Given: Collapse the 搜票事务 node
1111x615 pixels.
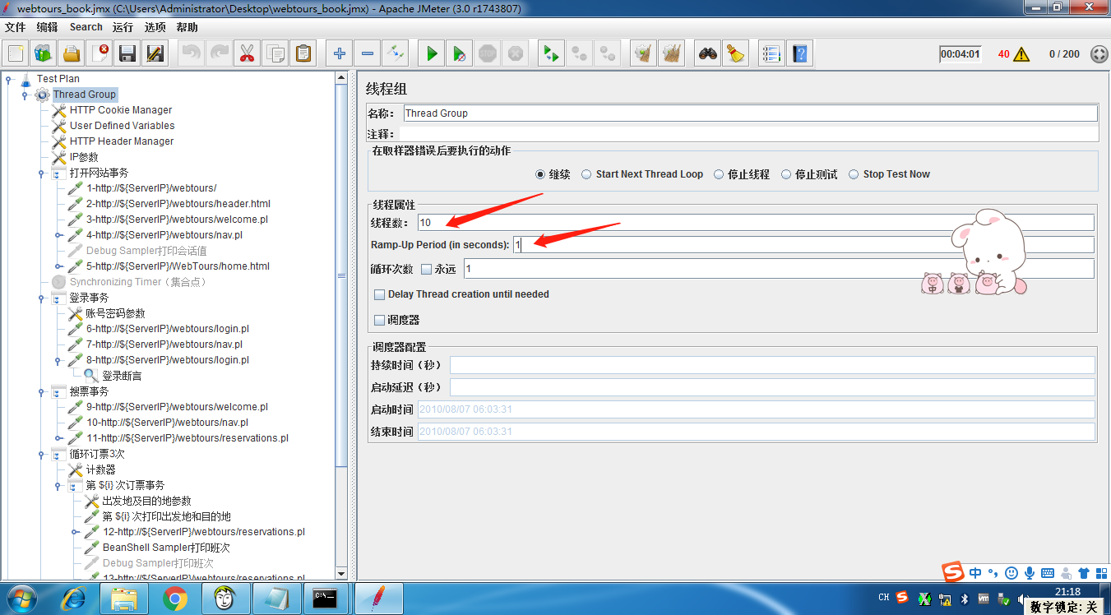Looking at the screenshot, I should [41, 392].
